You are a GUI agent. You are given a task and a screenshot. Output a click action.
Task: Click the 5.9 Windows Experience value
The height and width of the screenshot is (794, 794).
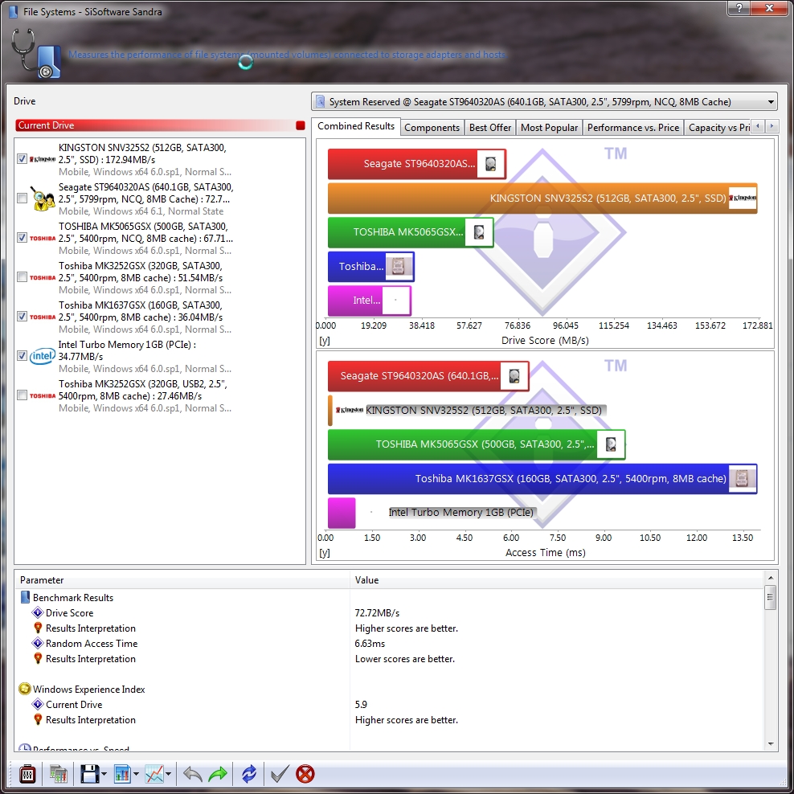[x=361, y=704]
